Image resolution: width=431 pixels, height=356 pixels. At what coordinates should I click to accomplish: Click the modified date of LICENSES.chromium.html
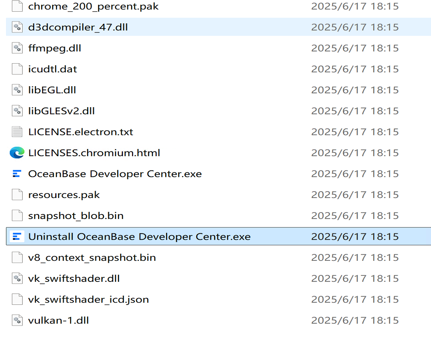[x=355, y=153]
